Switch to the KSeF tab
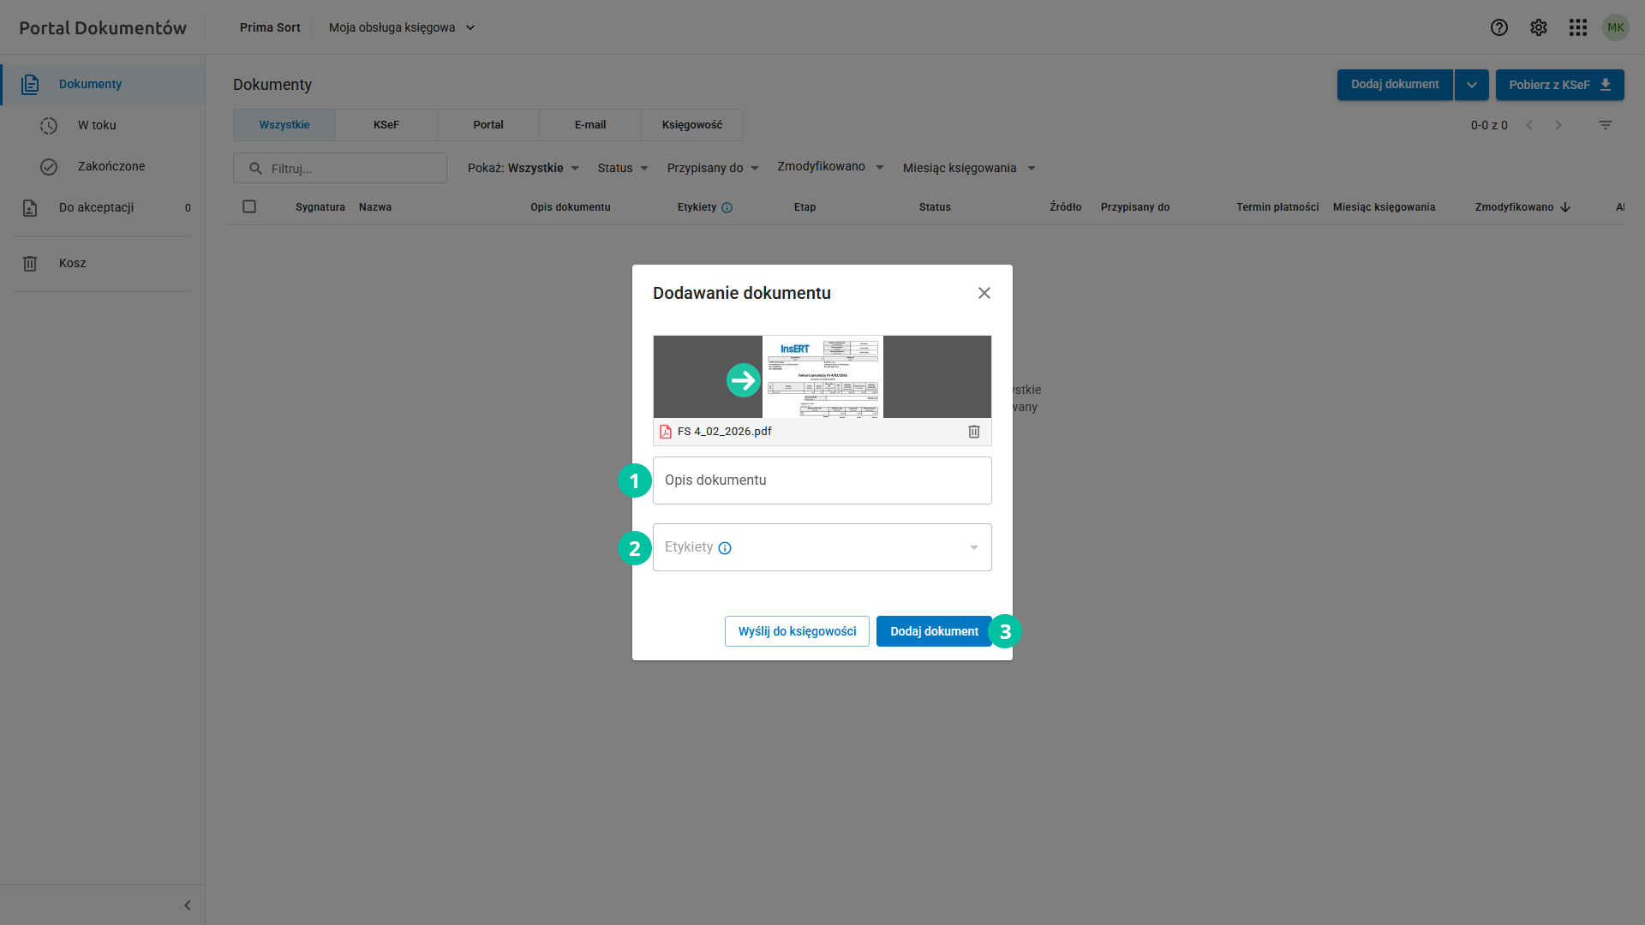This screenshot has width=1645, height=925. pos(386,125)
